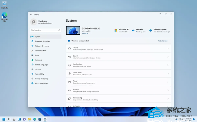Open Bluetooth & devices section
The height and width of the screenshot is (122, 197).
click(x=46, y=41)
